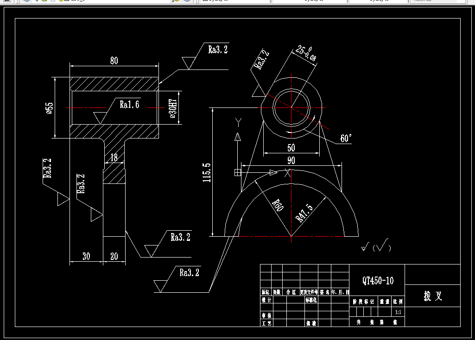Click the 阶段标记 title block cell

[x=363, y=302]
